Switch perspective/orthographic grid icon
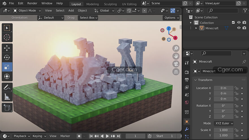The image size is (249, 140). click(176, 72)
